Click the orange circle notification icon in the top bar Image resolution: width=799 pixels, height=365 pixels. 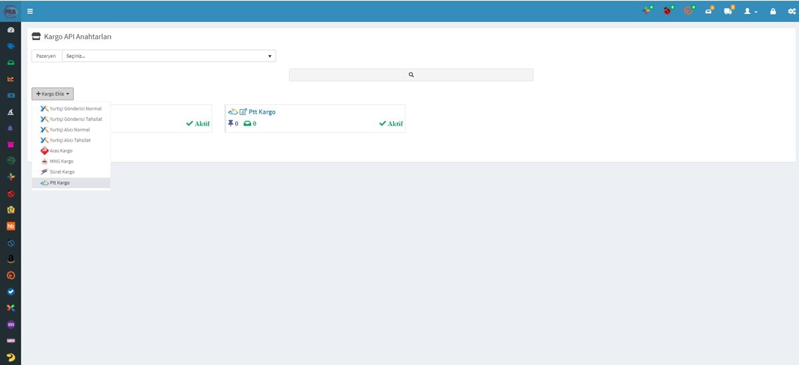click(x=689, y=11)
